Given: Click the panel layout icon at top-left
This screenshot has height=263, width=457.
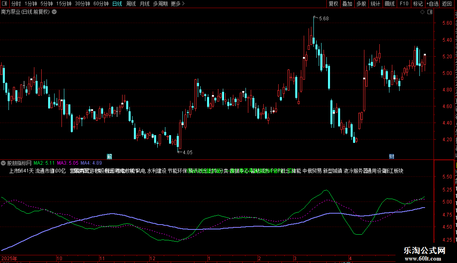Looking at the screenshot, I should pyautogui.click(x=4, y=4).
